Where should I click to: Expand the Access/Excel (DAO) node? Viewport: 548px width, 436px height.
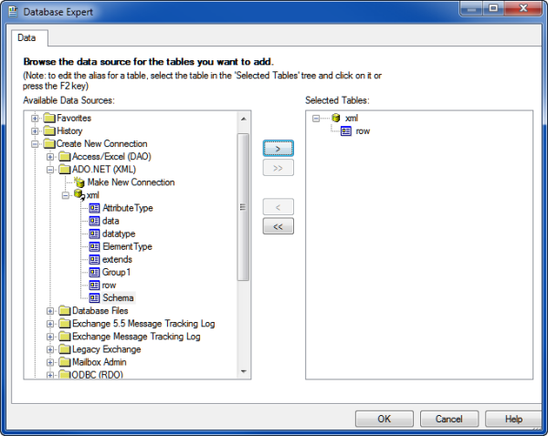pyautogui.click(x=51, y=157)
